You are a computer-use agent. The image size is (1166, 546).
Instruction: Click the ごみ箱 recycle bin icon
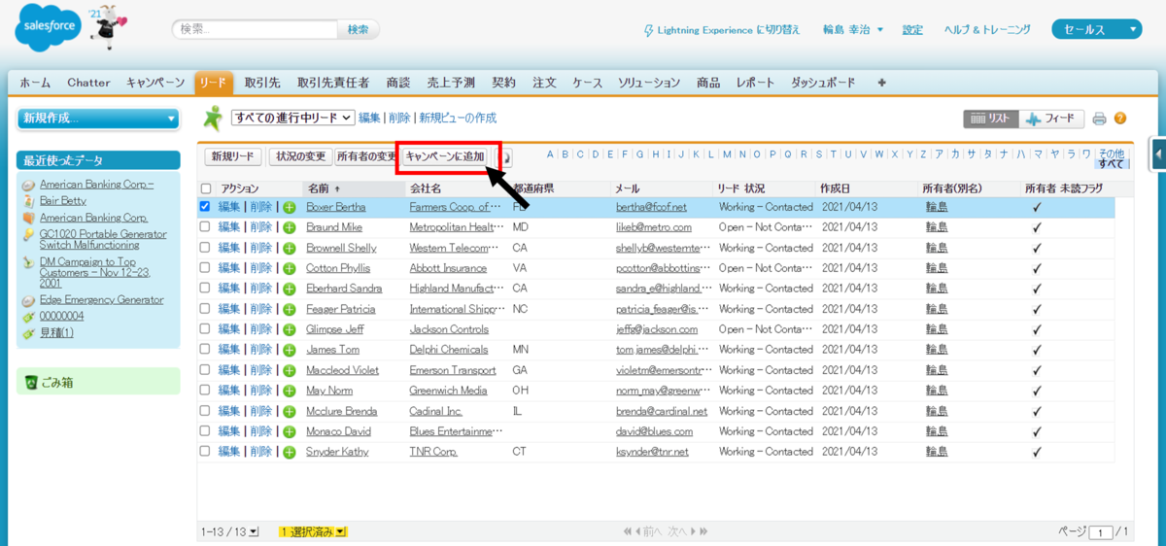[31, 382]
